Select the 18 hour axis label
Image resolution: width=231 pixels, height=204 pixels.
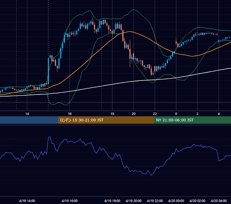click(112, 114)
